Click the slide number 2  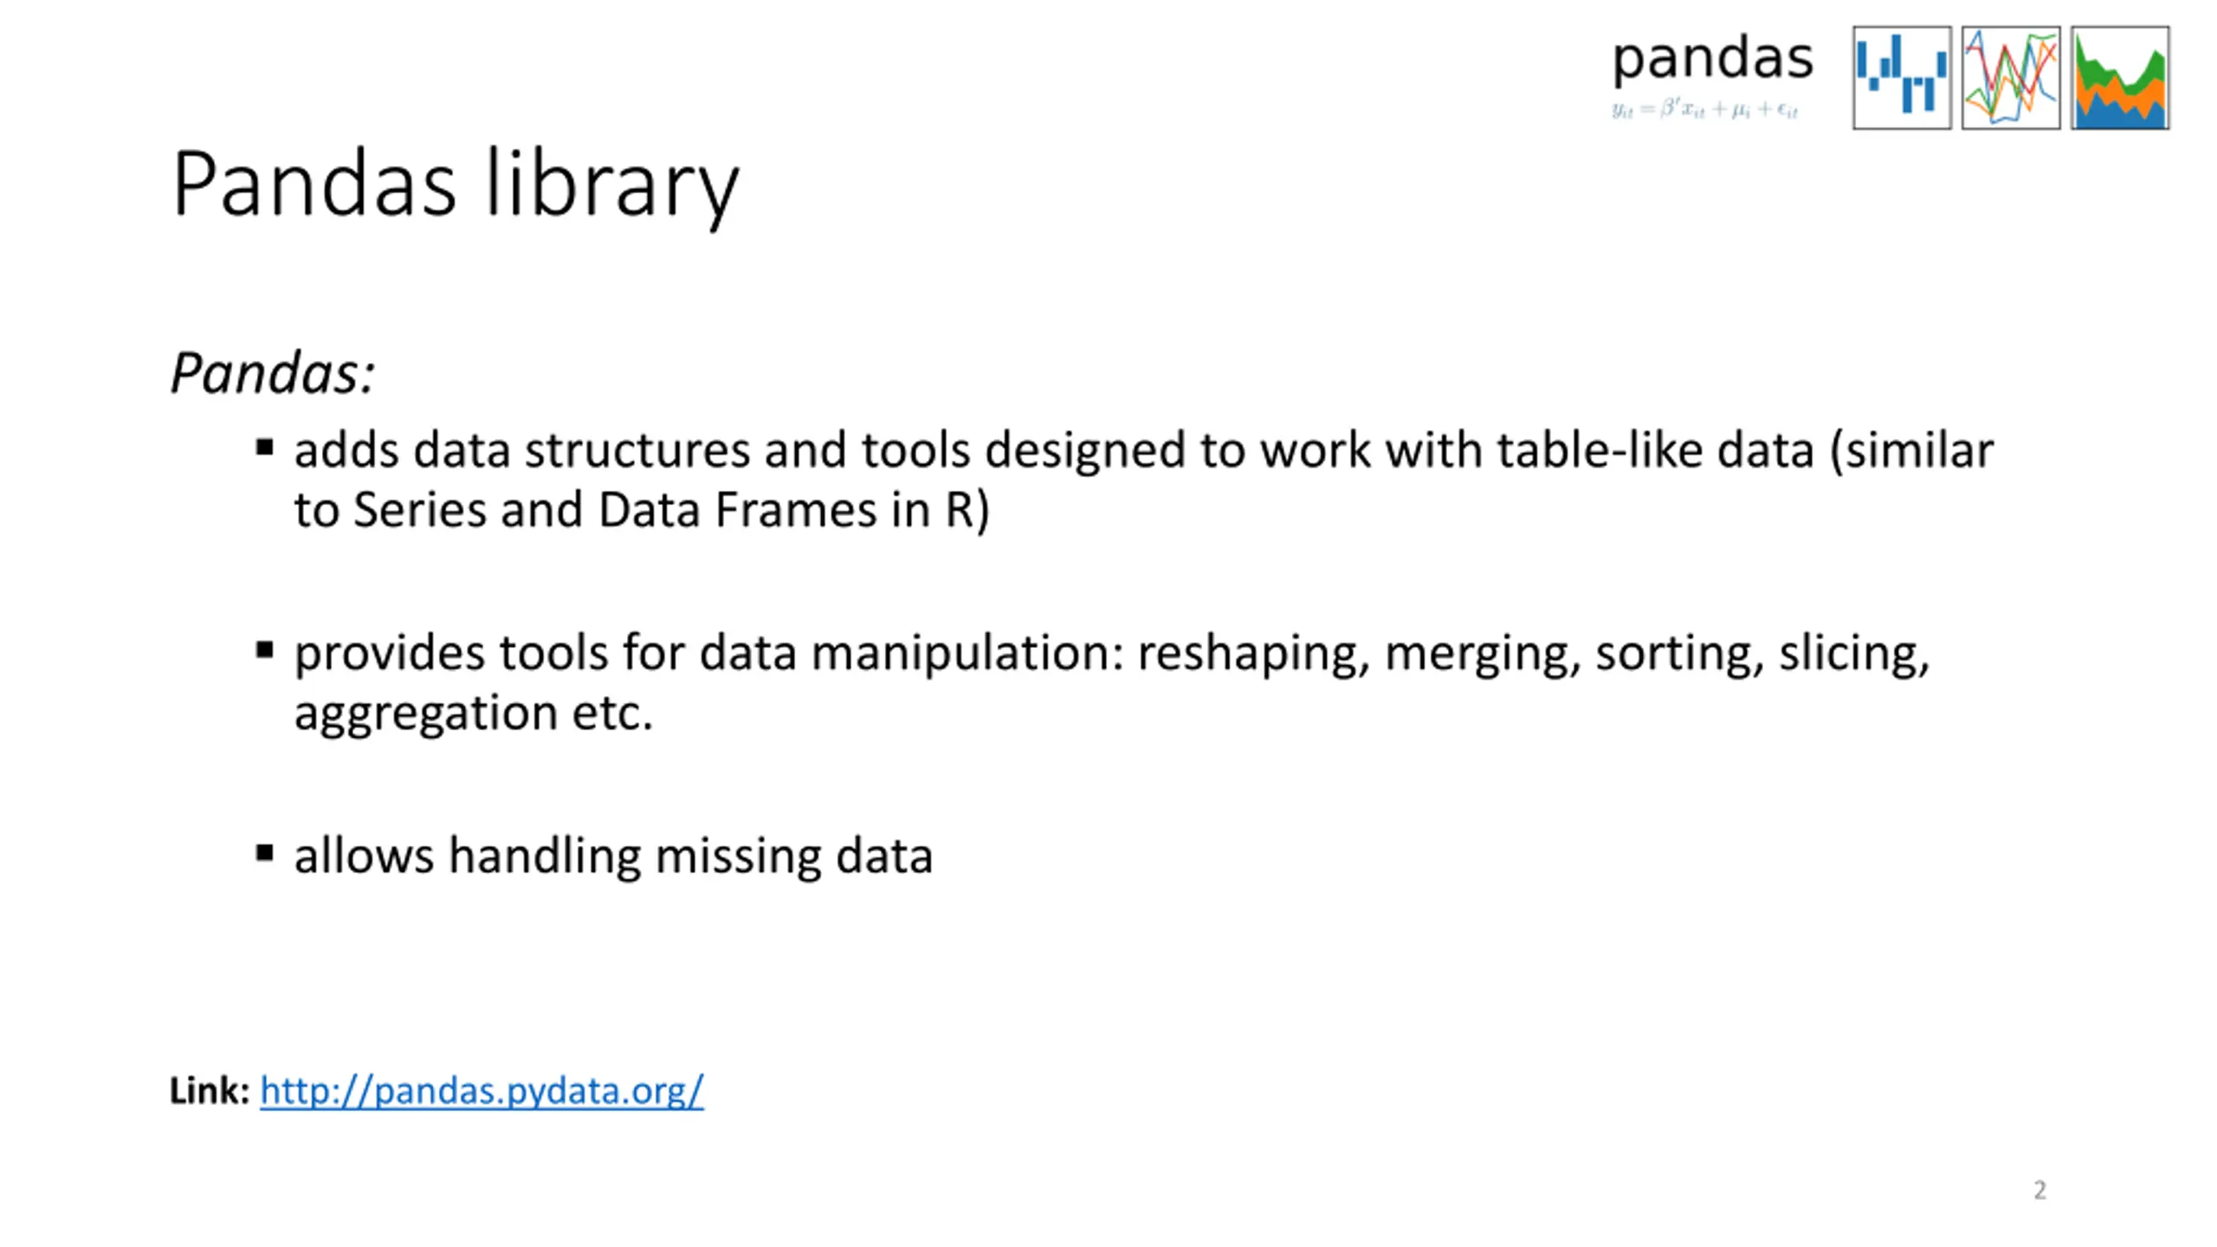[x=2039, y=1190]
